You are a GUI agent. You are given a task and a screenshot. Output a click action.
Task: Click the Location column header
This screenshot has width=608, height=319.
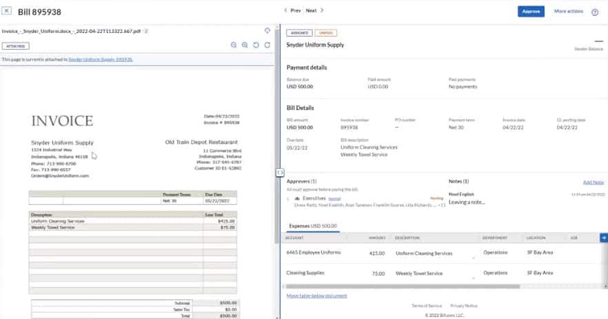click(536, 238)
